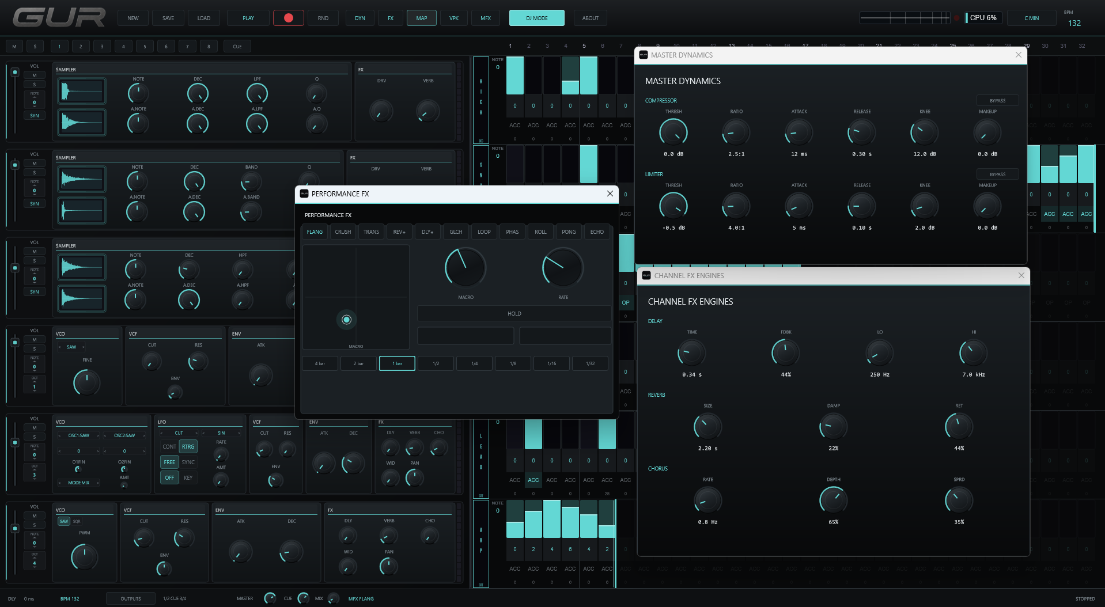1105x607 pixels.
Task: Adjust compressor KNEE knob at 12.0 dB
Action: pos(925,132)
